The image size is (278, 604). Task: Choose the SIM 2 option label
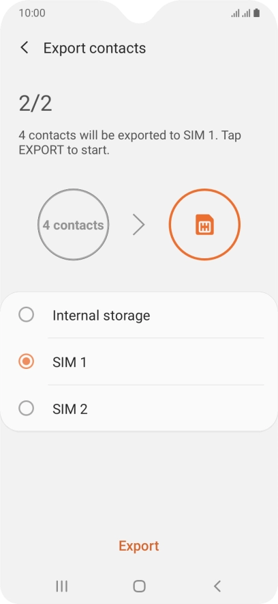click(70, 409)
